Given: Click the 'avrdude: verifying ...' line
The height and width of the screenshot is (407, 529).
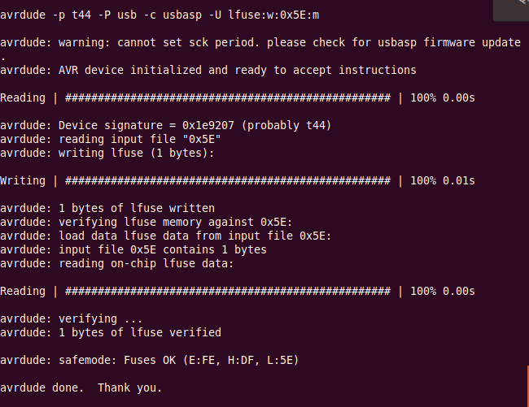Looking at the screenshot, I should (71, 318).
